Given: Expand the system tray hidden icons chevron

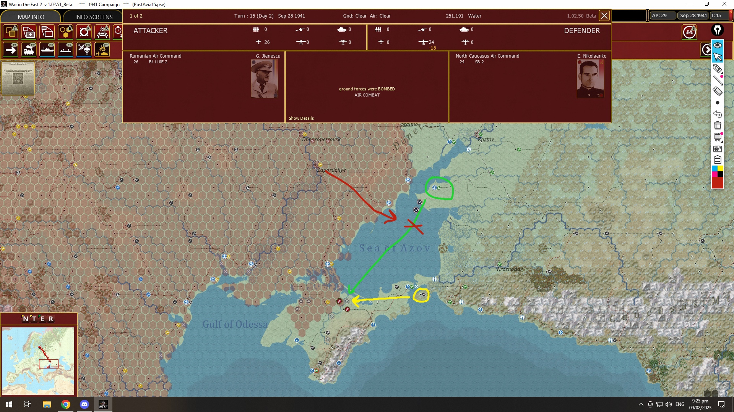Looking at the screenshot, I should click(x=641, y=404).
